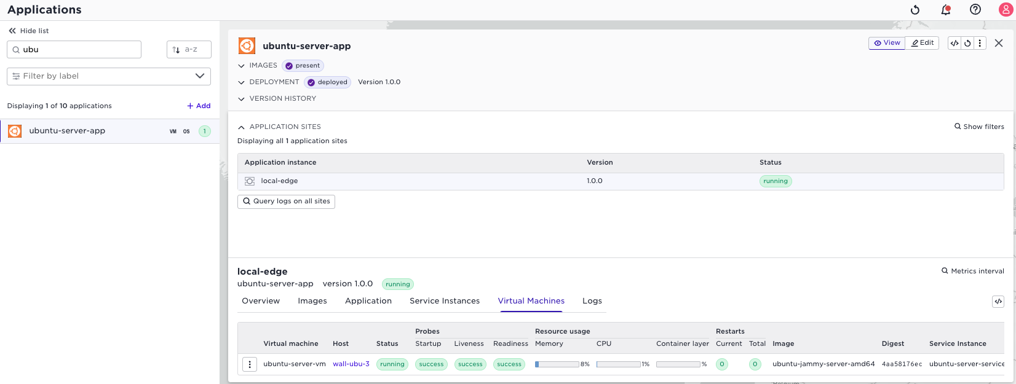The height and width of the screenshot is (384, 1016).
Task: Open the Metrics interval selector
Action: point(973,271)
